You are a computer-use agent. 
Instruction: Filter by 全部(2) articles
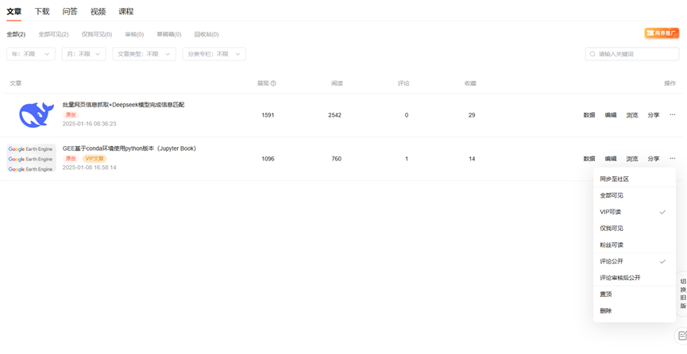(16, 34)
